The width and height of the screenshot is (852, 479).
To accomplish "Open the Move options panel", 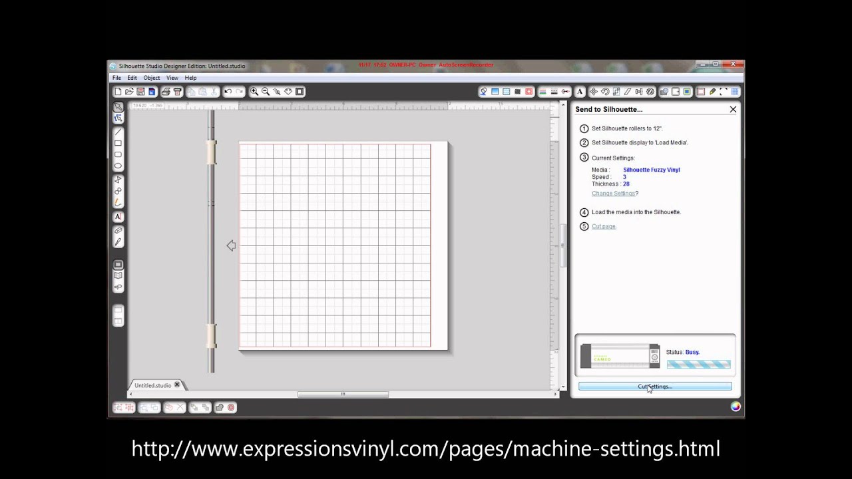I will (x=594, y=92).
